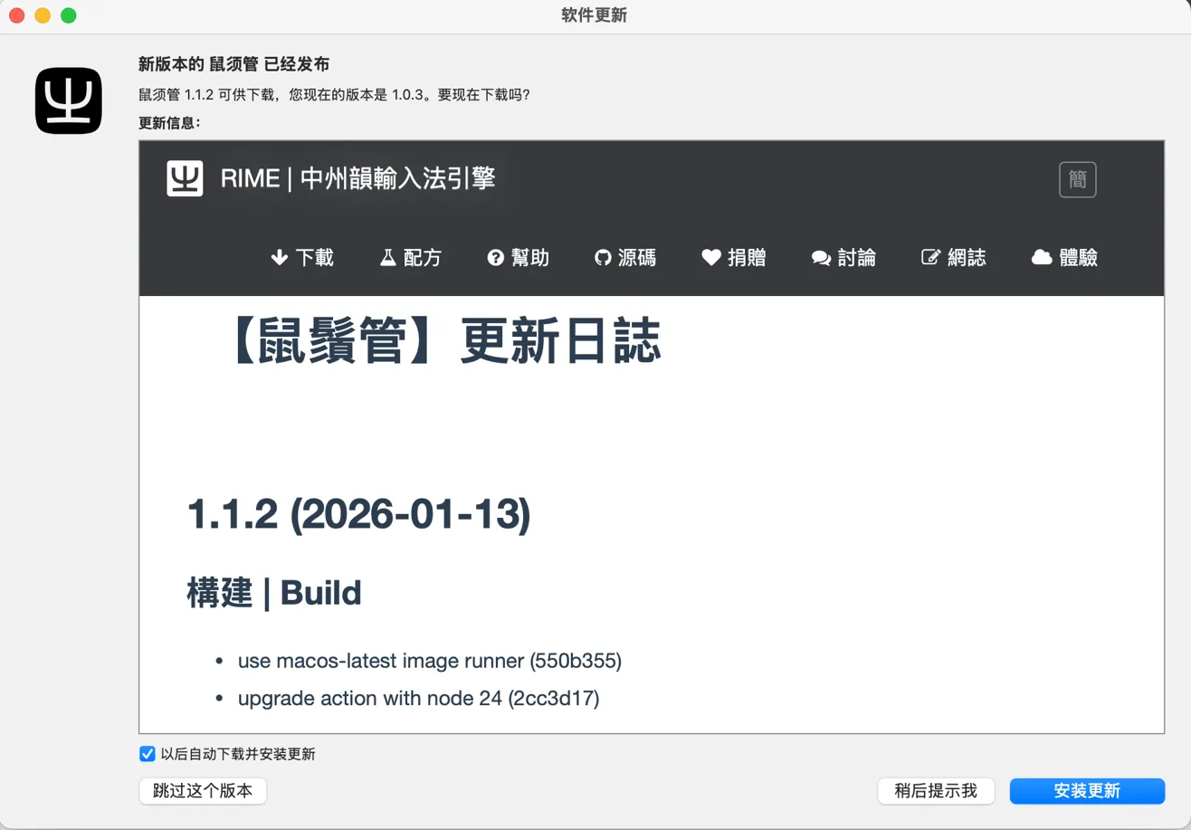Screen dimensions: 1191x830
Task: Click the heart icon for 捐贈
Action: point(711,258)
